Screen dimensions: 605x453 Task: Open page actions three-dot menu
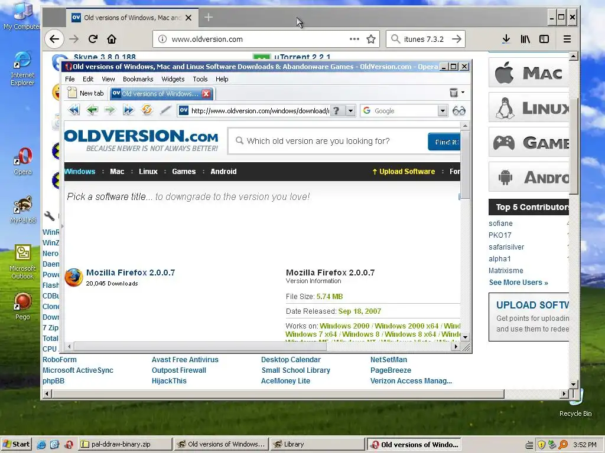pos(354,39)
